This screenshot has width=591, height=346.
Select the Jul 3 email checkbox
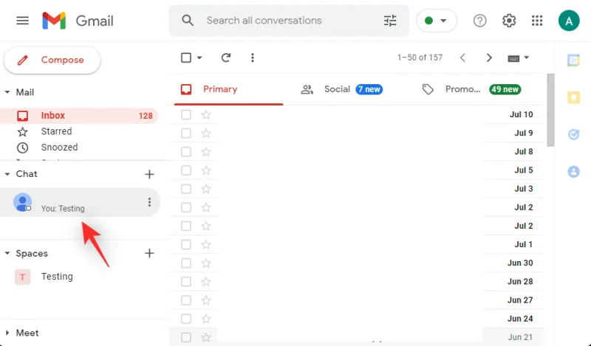[x=186, y=189]
